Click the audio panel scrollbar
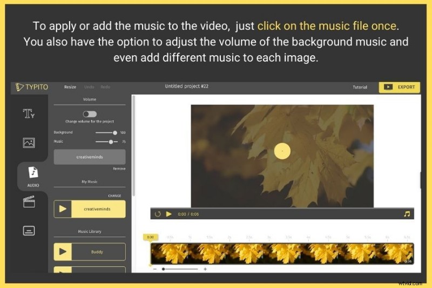The width and height of the screenshot is (432, 288). pyautogui.click(x=134, y=145)
